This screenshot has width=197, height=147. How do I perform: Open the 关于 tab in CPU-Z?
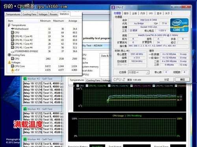(167, 13)
